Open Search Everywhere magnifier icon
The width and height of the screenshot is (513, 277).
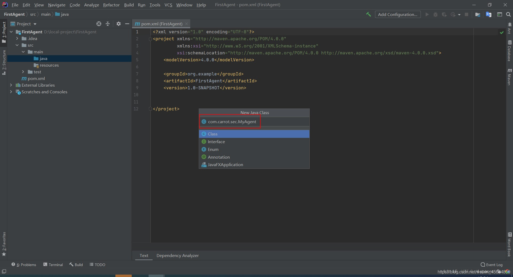click(x=508, y=14)
